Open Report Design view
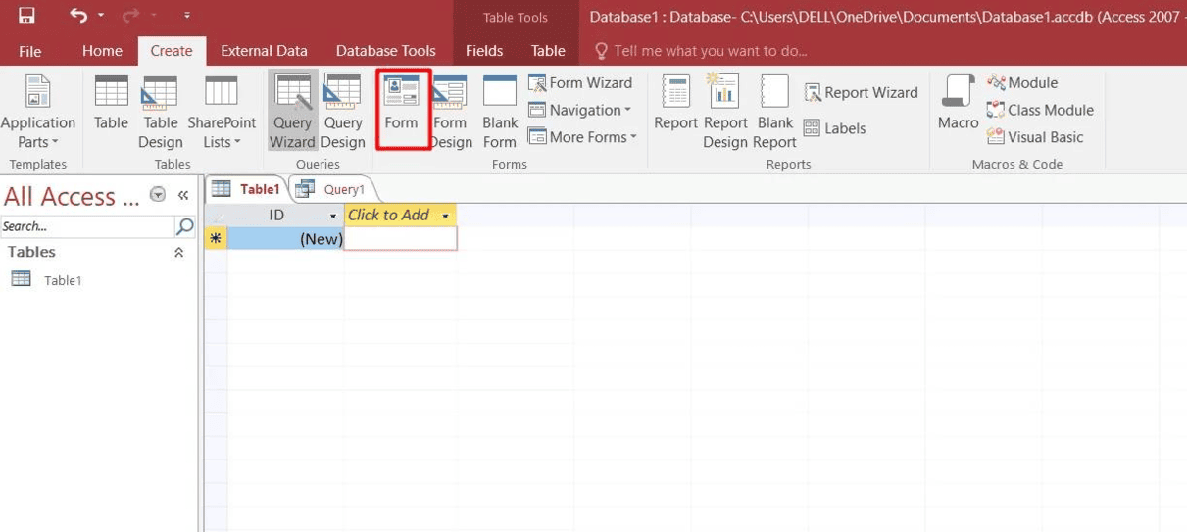This screenshot has width=1187, height=532. (x=725, y=113)
